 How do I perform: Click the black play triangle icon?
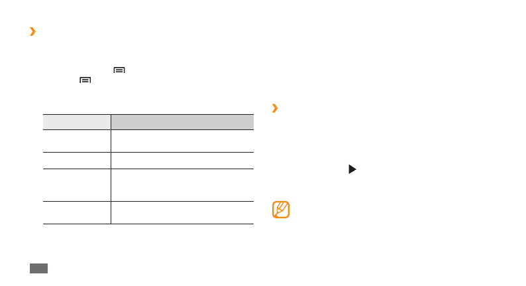click(x=352, y=170)
